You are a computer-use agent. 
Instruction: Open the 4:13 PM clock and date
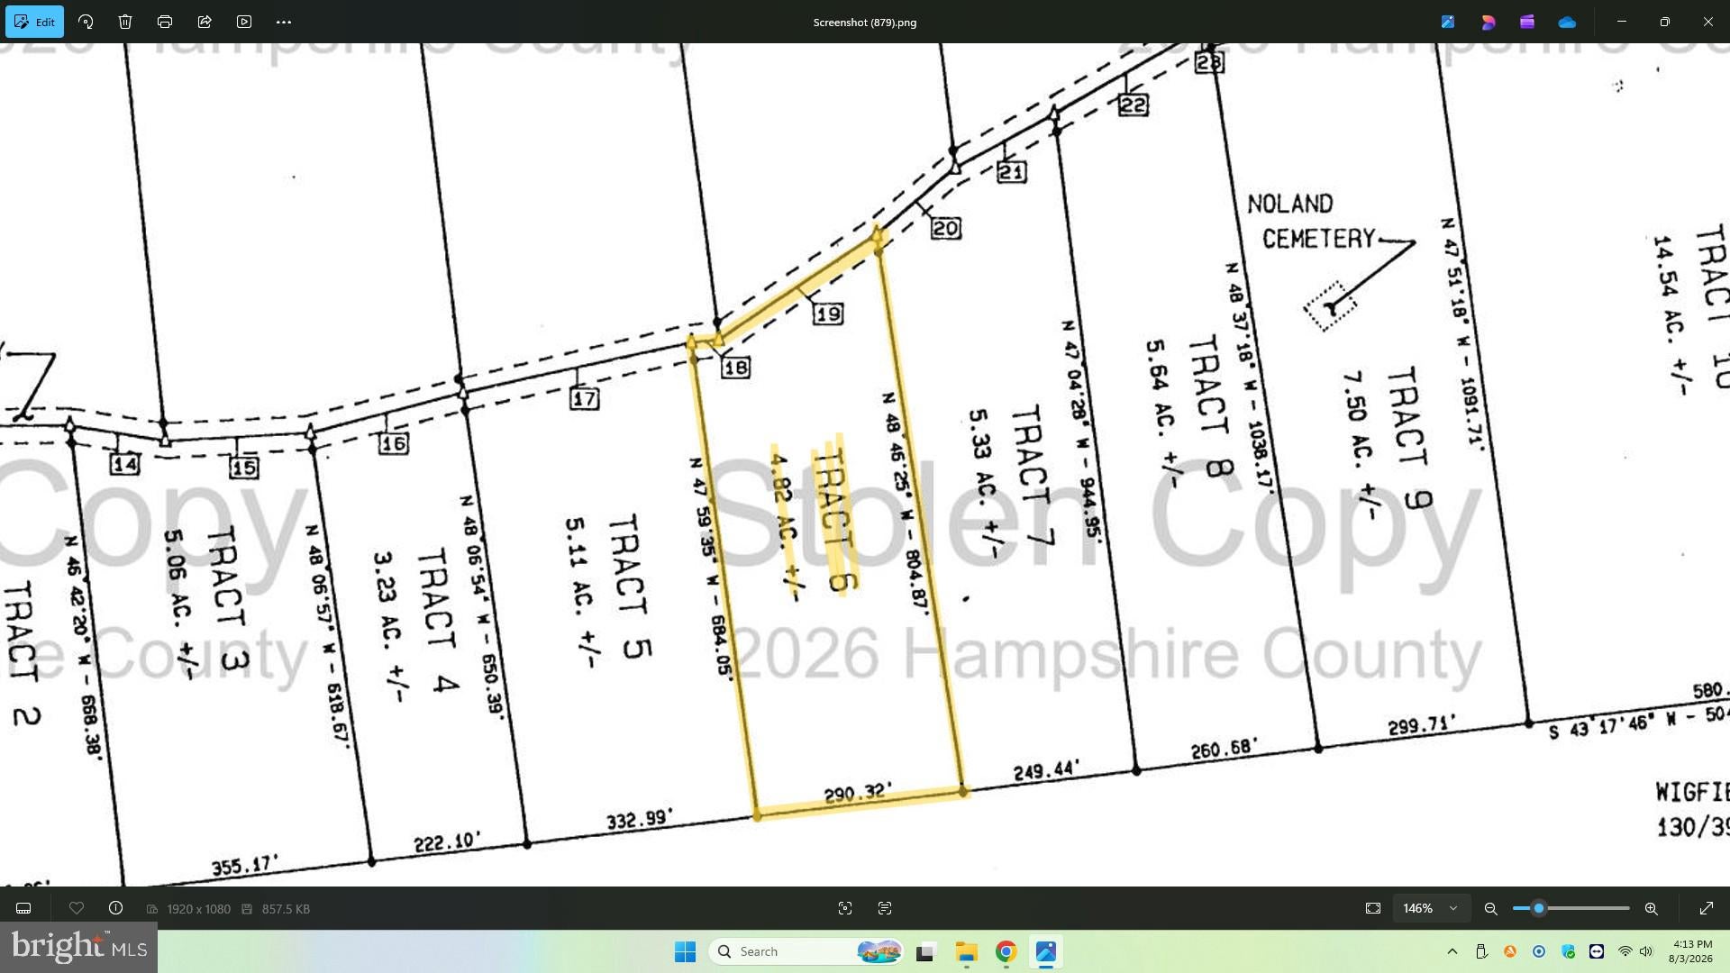1690,951
